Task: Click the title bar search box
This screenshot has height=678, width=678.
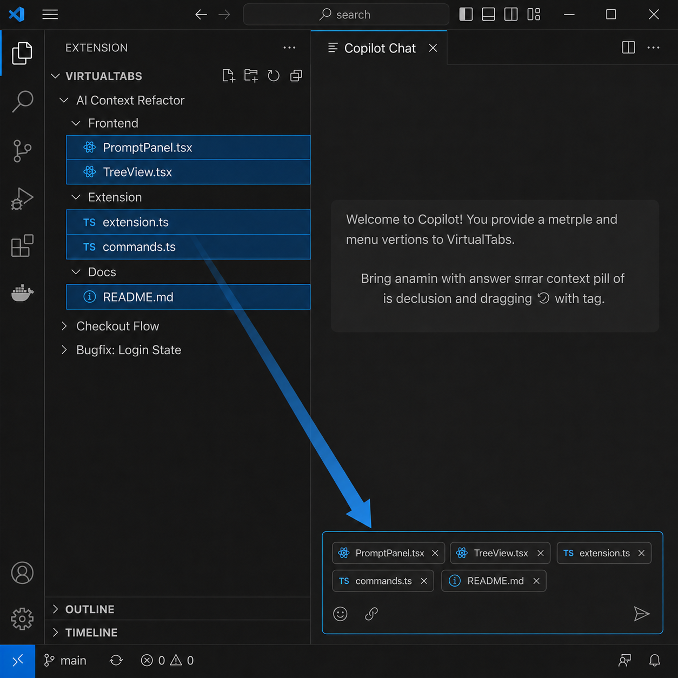Action: [346, 15]
